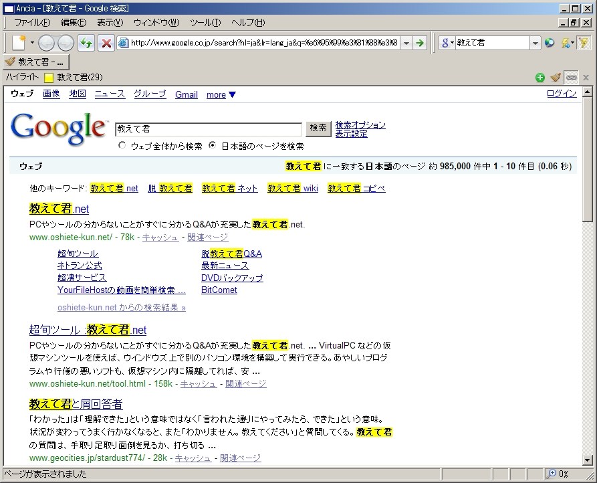Expand the address bar history dropdown
Image resolution: width=597 pixels, height=483 pixels.
[406, 43]
